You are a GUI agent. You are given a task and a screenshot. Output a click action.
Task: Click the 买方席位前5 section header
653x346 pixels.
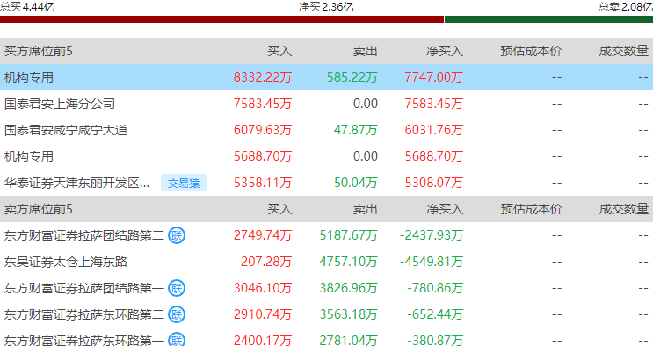(x=39, y=51)
